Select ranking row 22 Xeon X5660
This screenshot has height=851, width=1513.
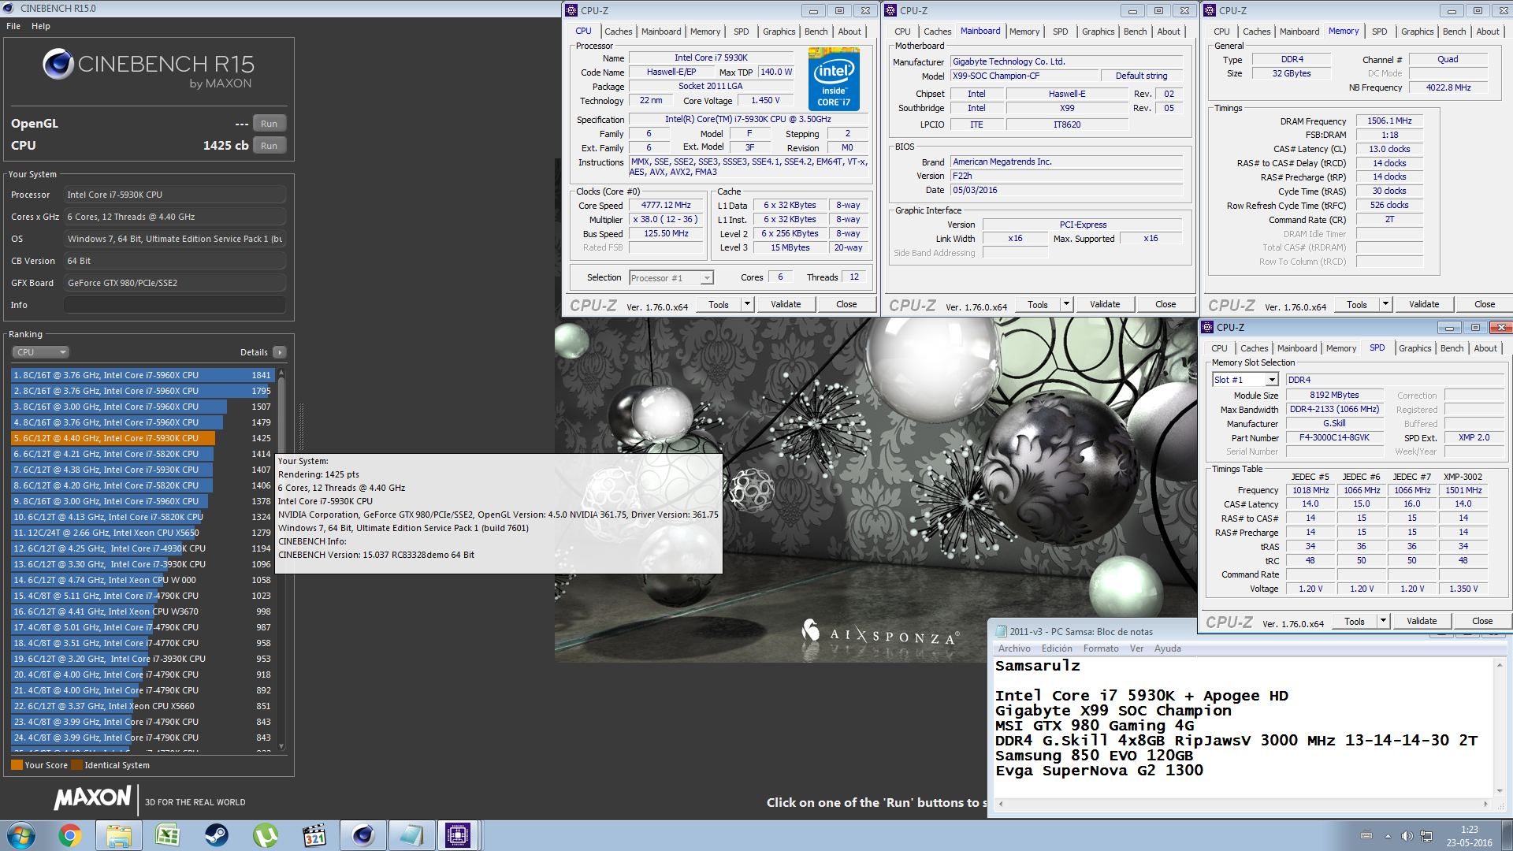click(x=142, y=706)
